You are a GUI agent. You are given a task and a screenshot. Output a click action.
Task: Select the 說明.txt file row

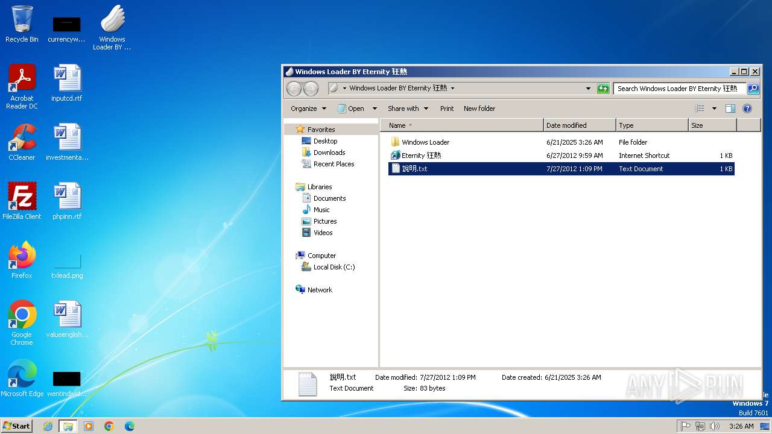point(562,169)
